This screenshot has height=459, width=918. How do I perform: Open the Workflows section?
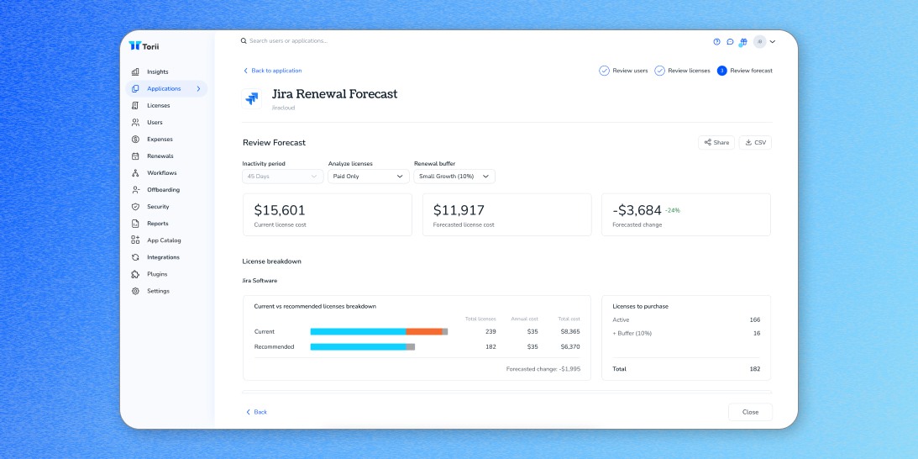[161, 173]
